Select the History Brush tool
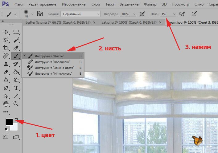The width and height of the screenshot is (218, 153). coord(16,64)
